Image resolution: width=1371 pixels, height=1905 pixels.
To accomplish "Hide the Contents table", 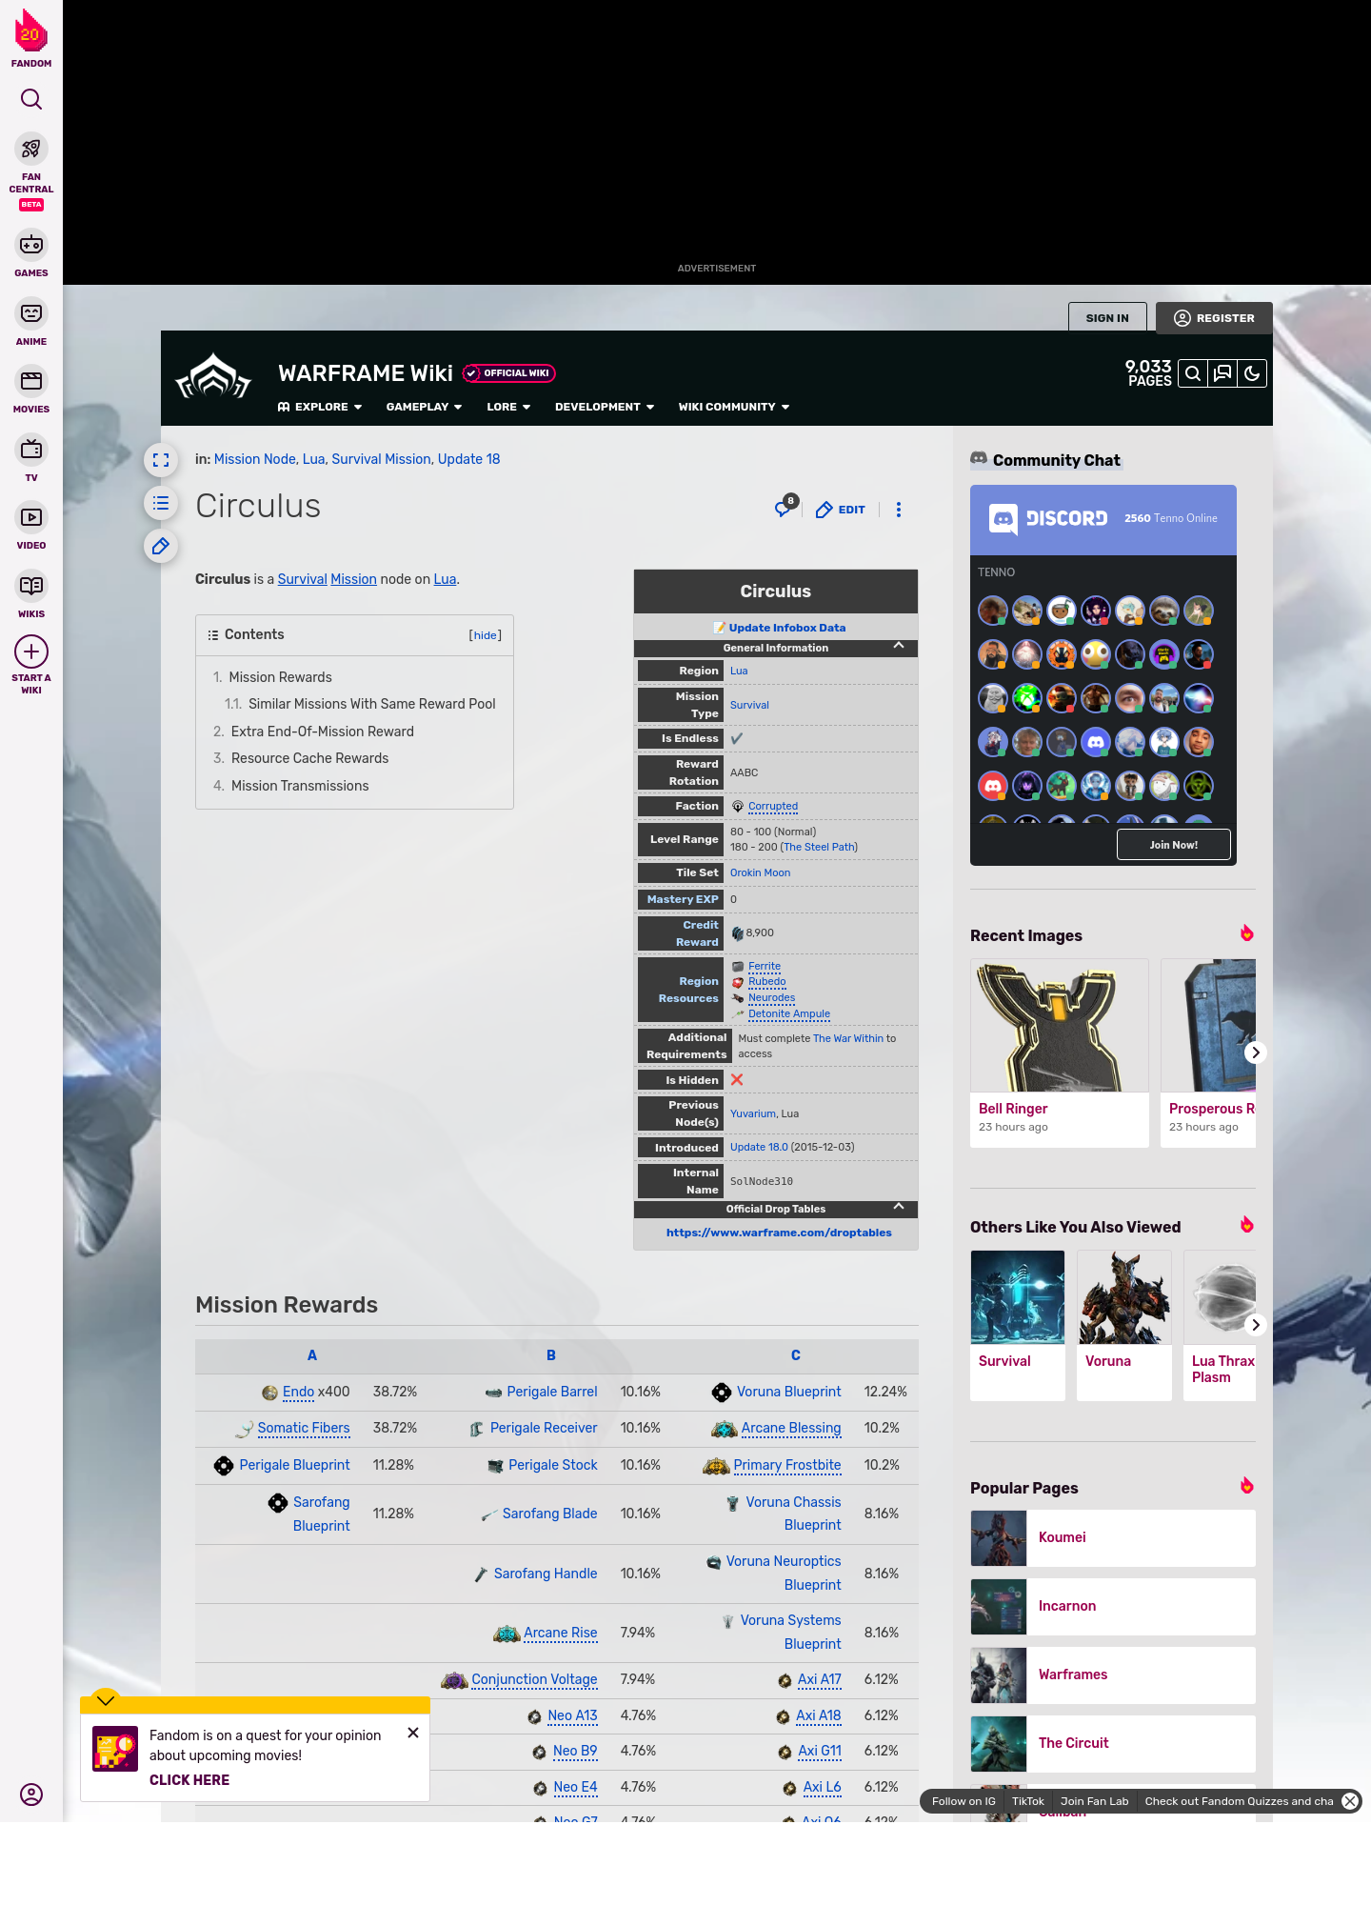I will tap(486, 635).
